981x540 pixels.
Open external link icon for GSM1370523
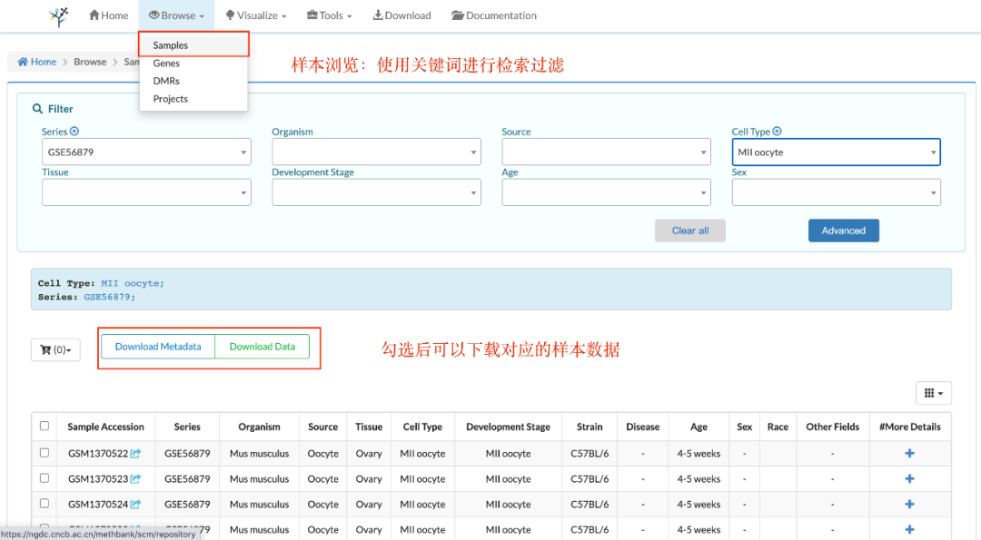[135, 479]
